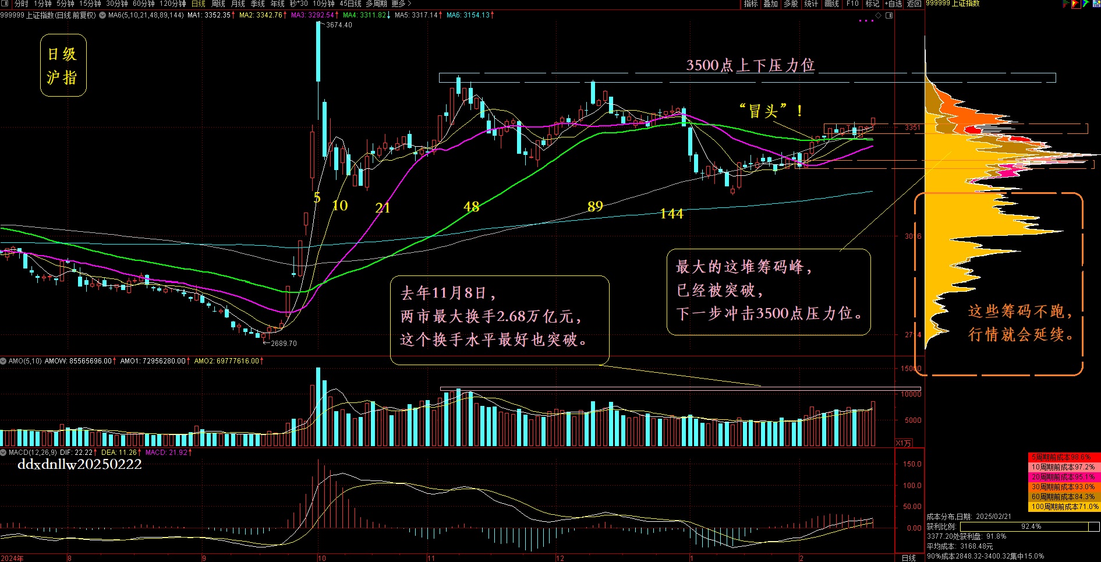1101x562 pixels.
Task: Click the 平均成本: 3168.48元 text
Action: pyautogui.click(x=960, y=546)
